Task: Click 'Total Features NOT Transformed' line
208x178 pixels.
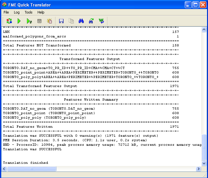Action: [91, 45]
